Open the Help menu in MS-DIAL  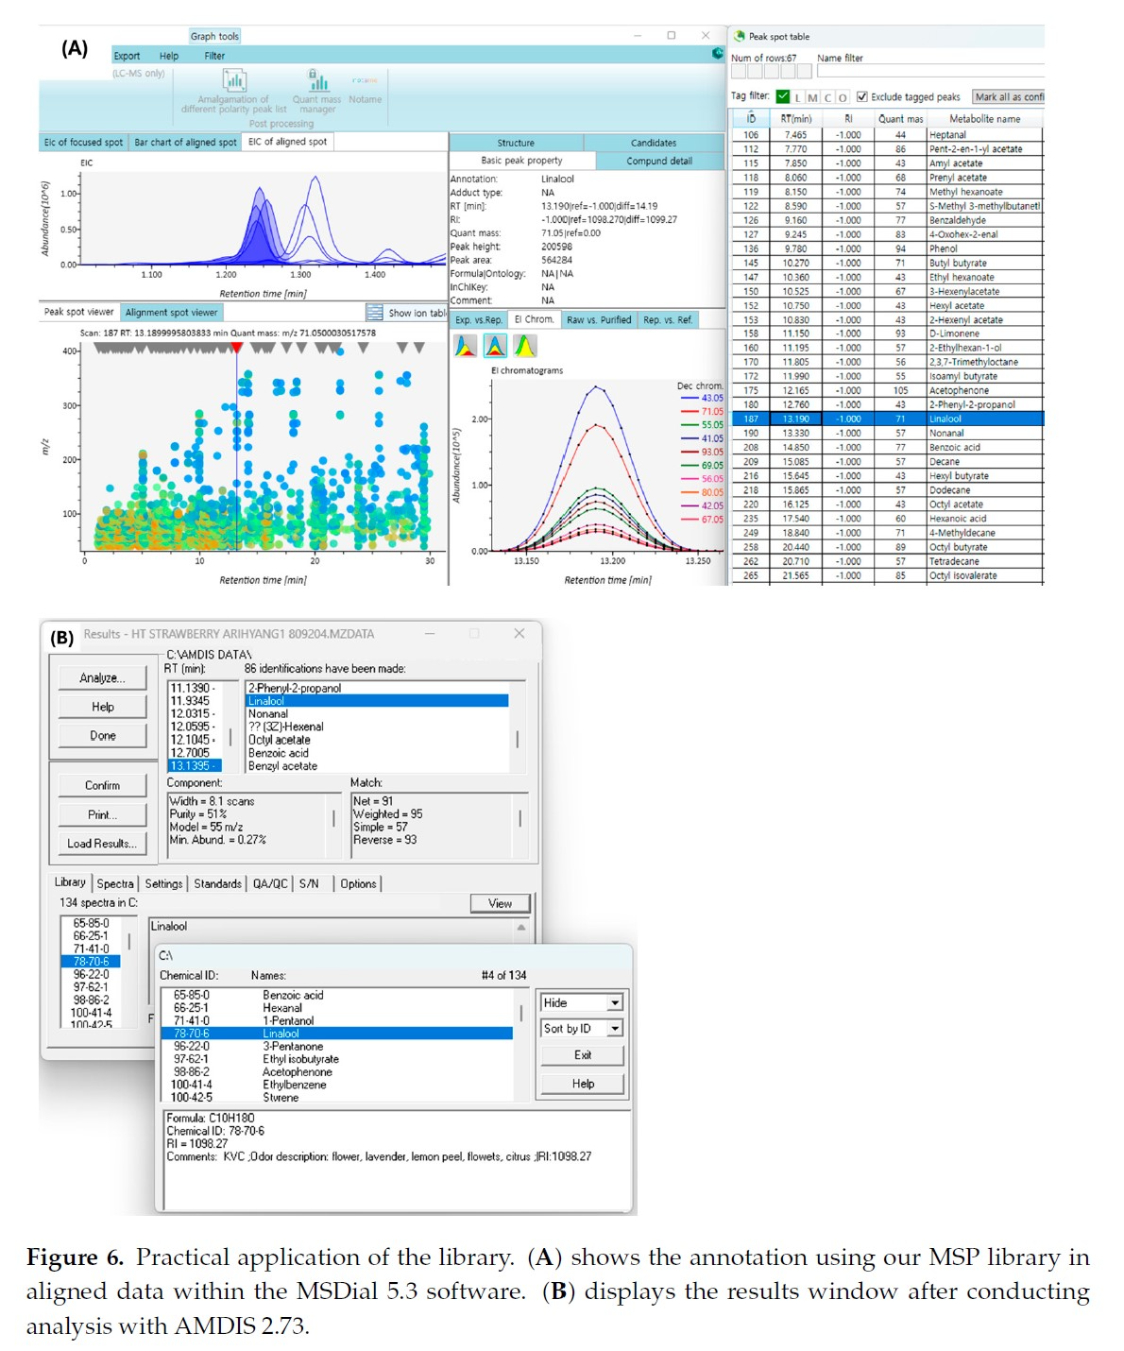(169, 56)
